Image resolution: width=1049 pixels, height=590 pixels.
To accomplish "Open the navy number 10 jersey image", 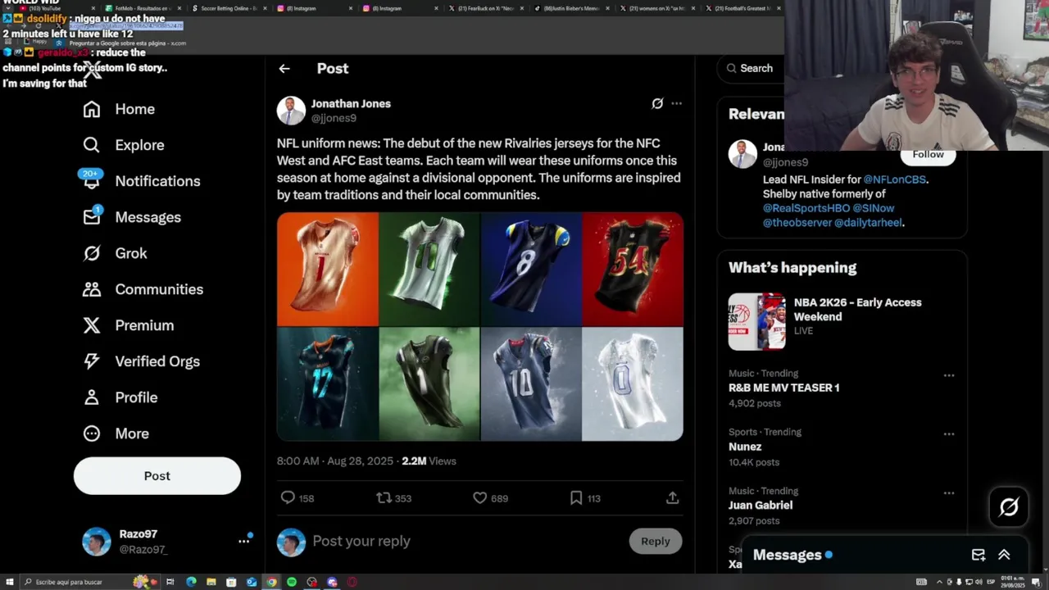I will (x=531, y=384).
